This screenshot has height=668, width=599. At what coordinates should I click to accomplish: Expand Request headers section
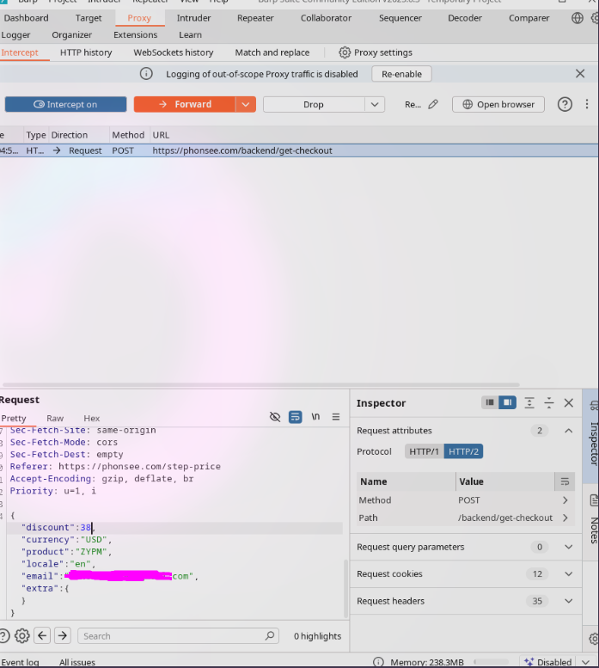[568, 601]
